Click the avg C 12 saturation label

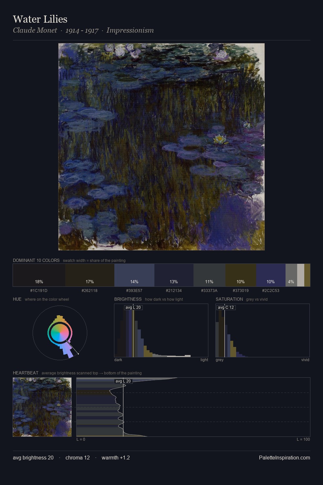pos(226,307)
